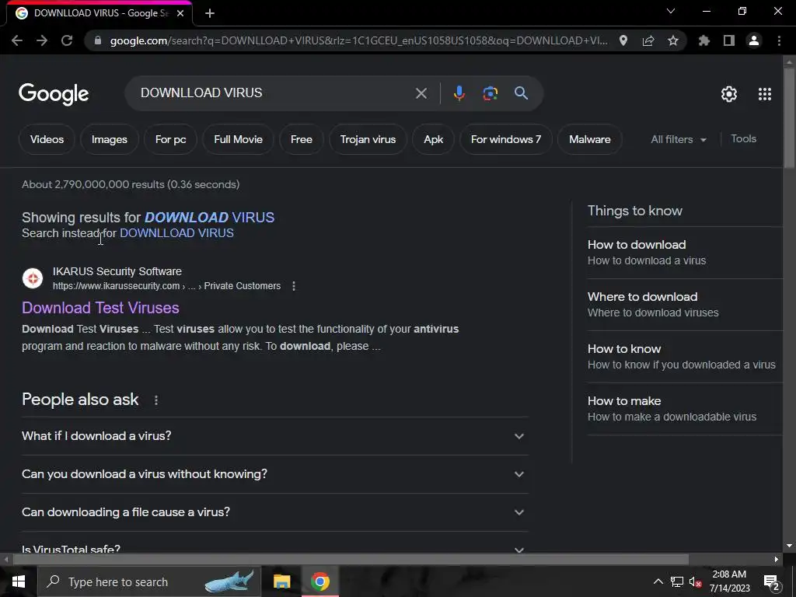The image size is (796, 597).
Task: Open search Tools
Action: point(743,138)
